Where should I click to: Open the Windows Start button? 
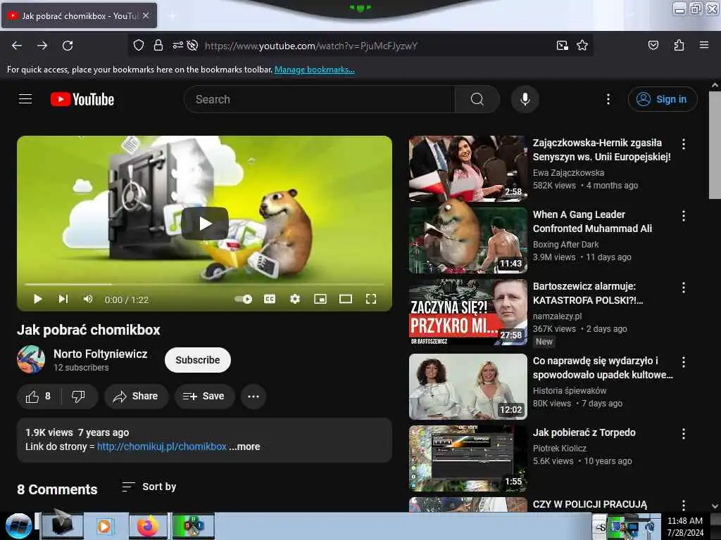pos(18,526)
